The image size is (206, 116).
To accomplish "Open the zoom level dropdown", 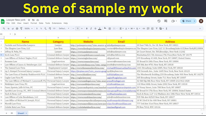I will point(28,28).
